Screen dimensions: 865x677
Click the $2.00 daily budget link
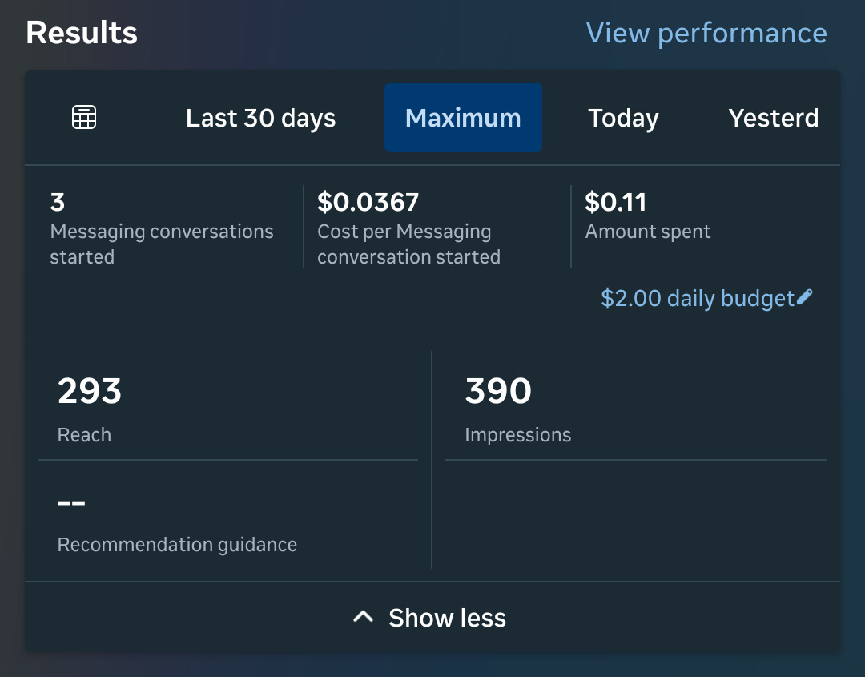[x=696, y=297]
